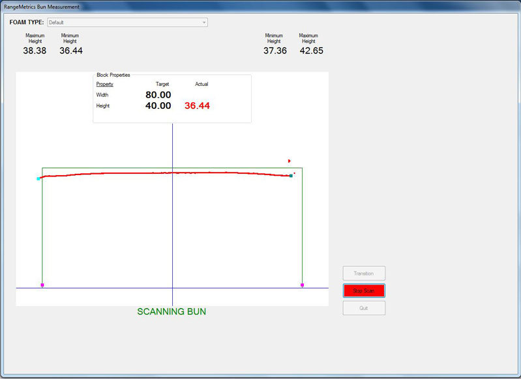Select the target Height value 40.00

[158, 106]
